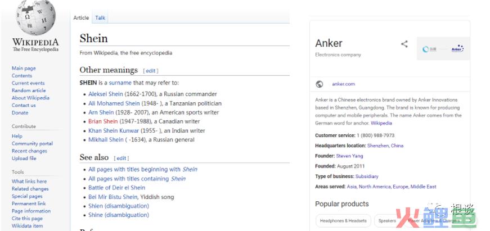Edit the See also section
The image size is (490, 231).
[122, 158]
